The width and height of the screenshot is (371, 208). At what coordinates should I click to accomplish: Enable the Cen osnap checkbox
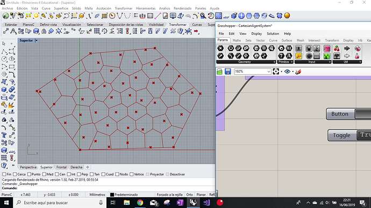(57, 174)
